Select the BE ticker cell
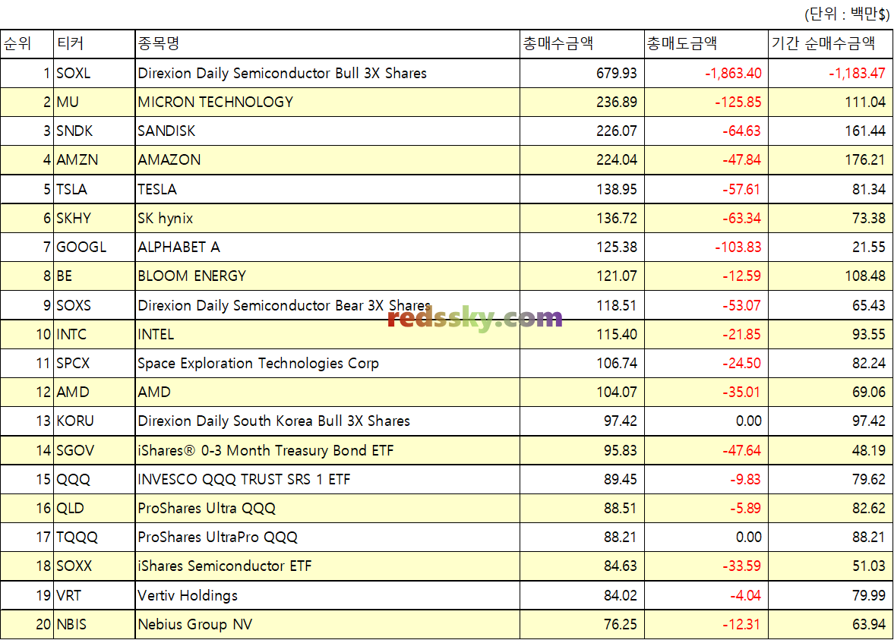This screenshot has width=894, height=640. 94,276
